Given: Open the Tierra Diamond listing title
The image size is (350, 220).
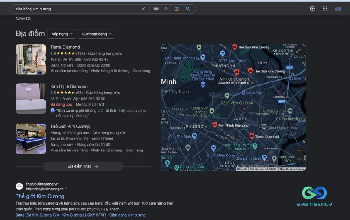Looking at the screenshot, I should (x=65, y=47).
